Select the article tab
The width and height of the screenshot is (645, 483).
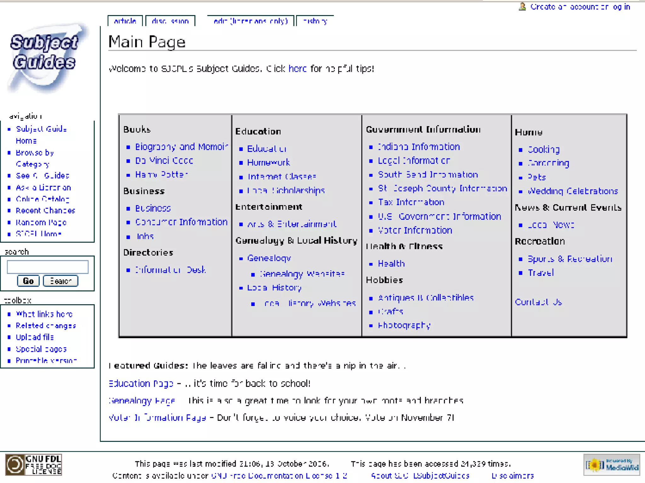125,21
